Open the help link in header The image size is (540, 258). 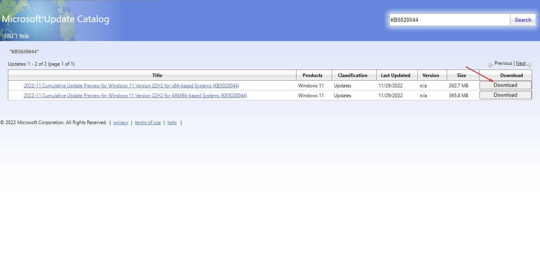point(24,36)
